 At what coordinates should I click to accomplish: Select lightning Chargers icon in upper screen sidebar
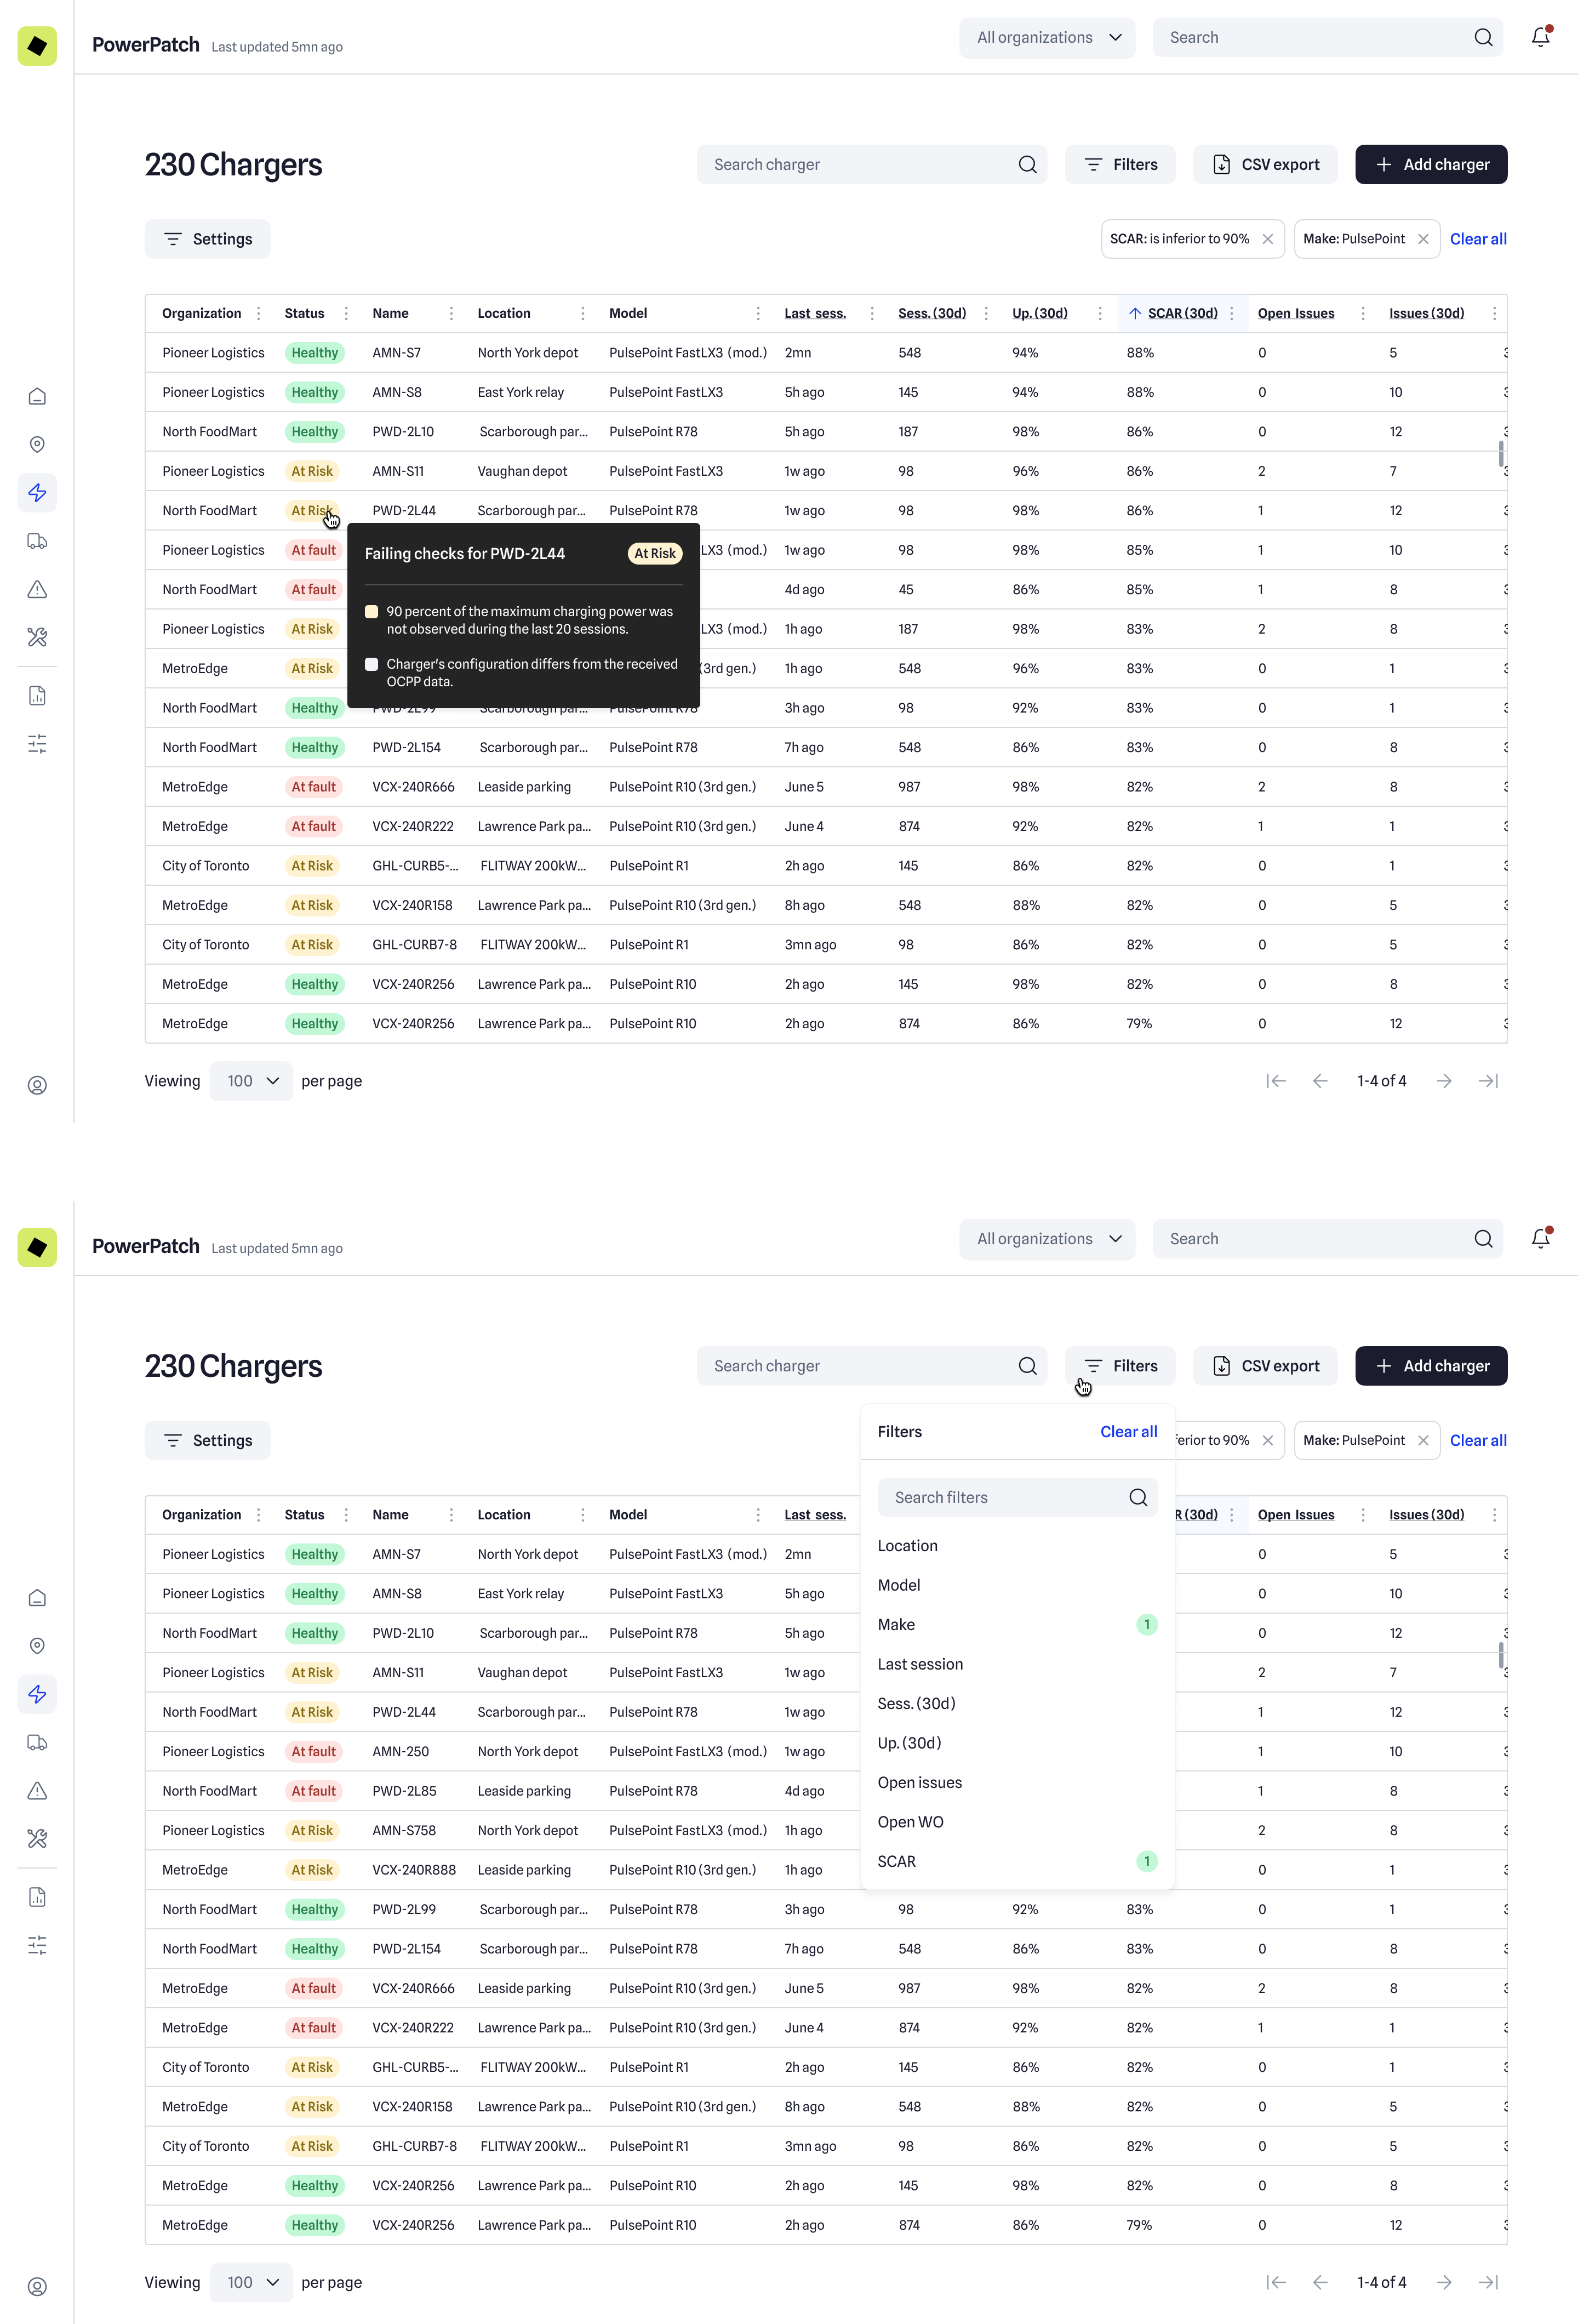[x=37, y=492]
